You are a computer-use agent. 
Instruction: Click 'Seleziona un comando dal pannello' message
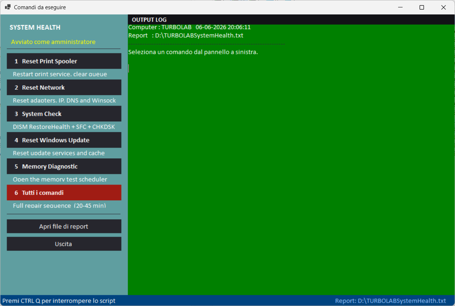[193, 52]
